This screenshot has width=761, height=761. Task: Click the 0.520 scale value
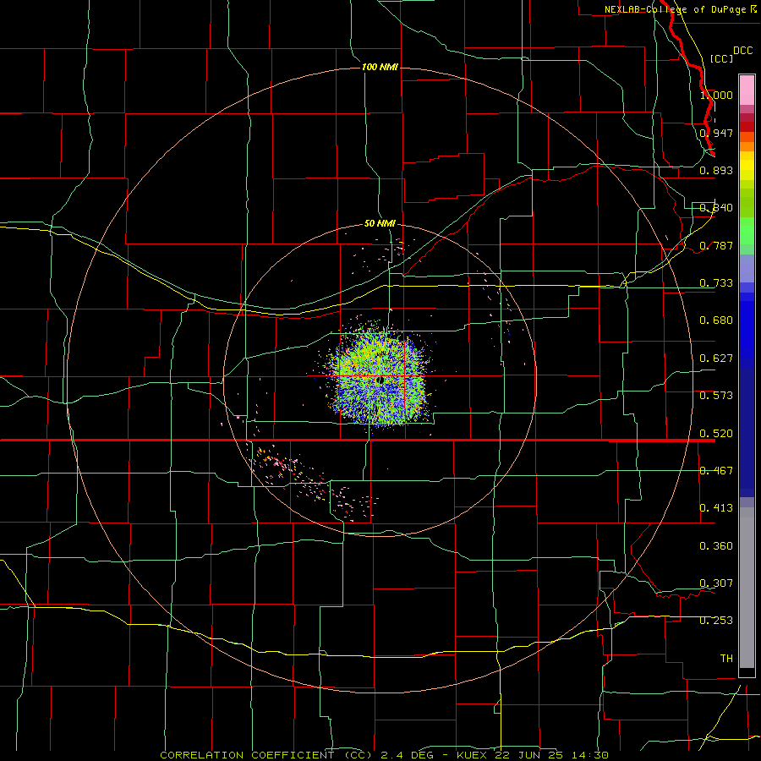click(716, 433)
